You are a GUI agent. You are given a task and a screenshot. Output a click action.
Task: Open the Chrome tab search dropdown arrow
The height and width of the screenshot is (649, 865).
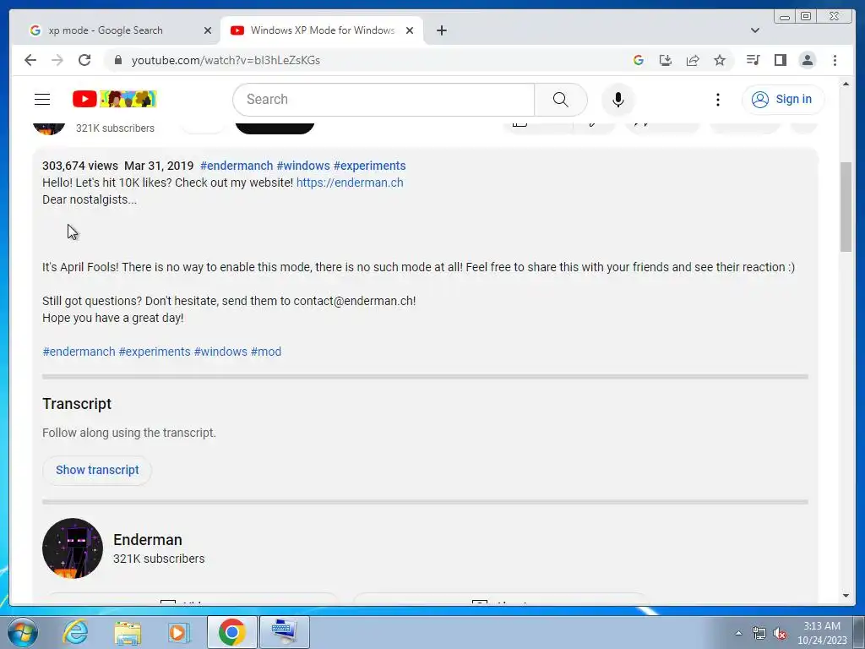tap(755, 30)
